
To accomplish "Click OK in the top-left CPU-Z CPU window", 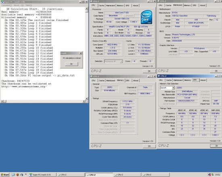I will (x=149, y=71).
